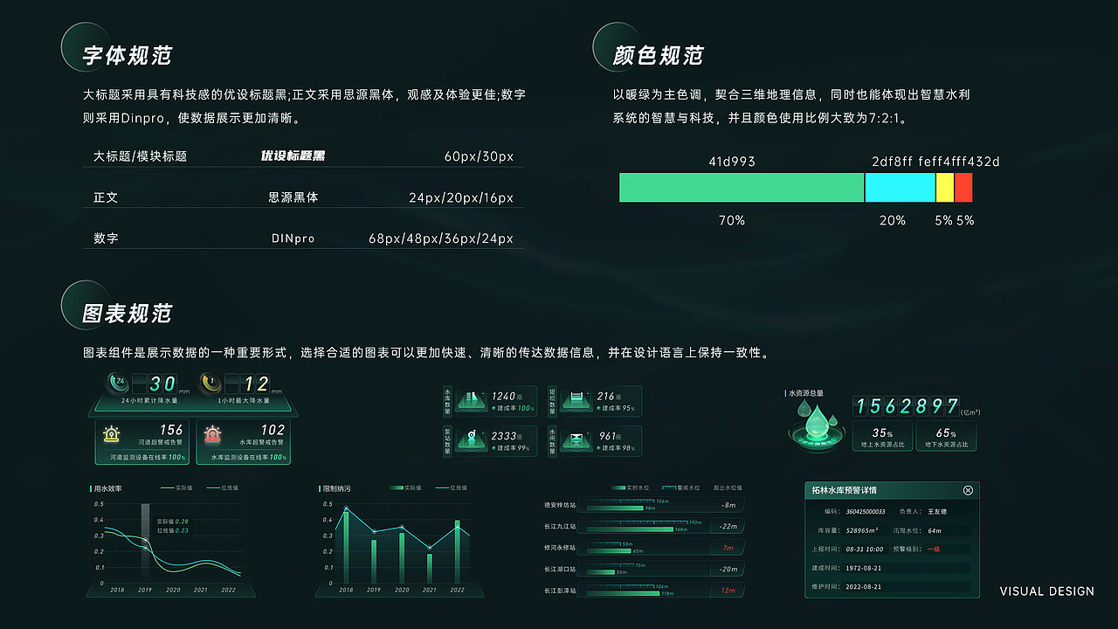Click the yellow alarm icon for 河道超警戒告警
Screen dimensions: 1118x629
111,435
